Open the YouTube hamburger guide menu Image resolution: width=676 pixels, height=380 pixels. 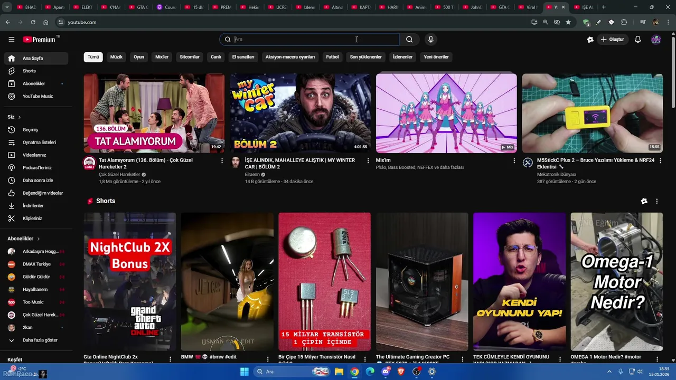tap(11, 40)
